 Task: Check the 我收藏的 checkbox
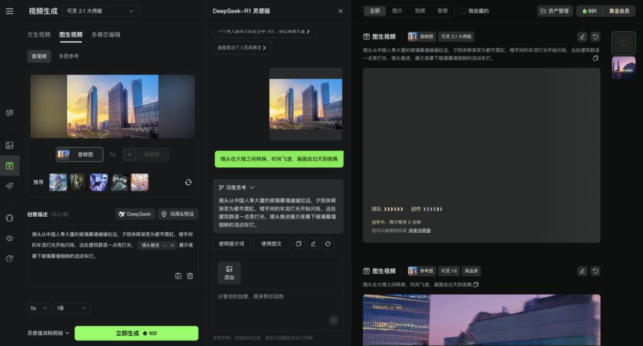coord(463,11)
